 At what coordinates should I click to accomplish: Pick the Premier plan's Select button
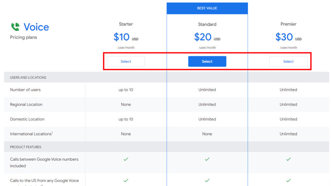pyautogui.click(x=288, y=61)
